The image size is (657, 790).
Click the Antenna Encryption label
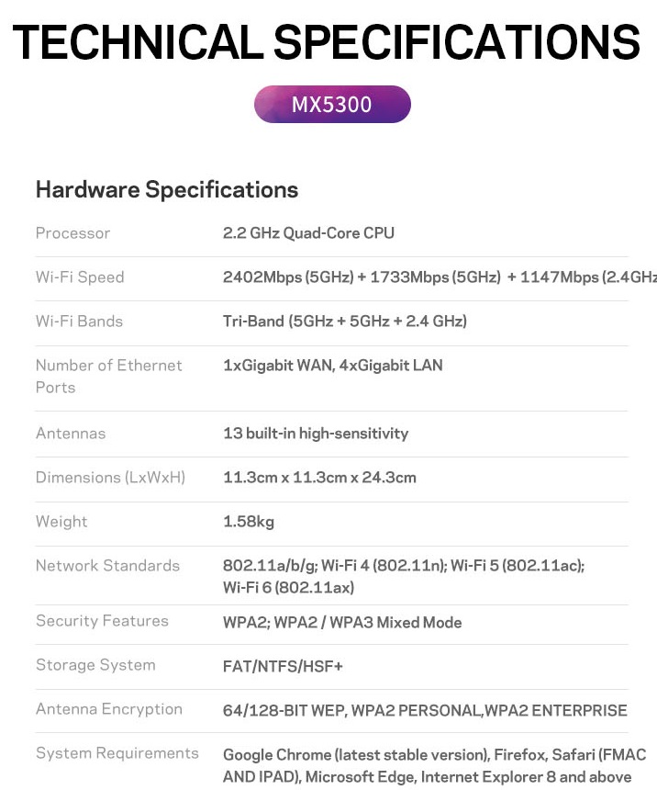point(109,709)
